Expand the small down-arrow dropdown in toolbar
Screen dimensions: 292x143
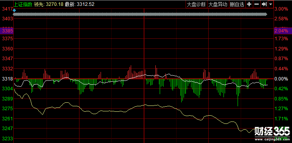point(270,4)
